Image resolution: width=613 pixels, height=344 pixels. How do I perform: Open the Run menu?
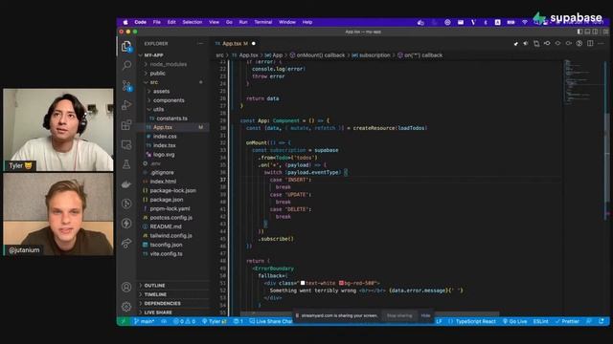pyautogui.click(x=243, y=22)
